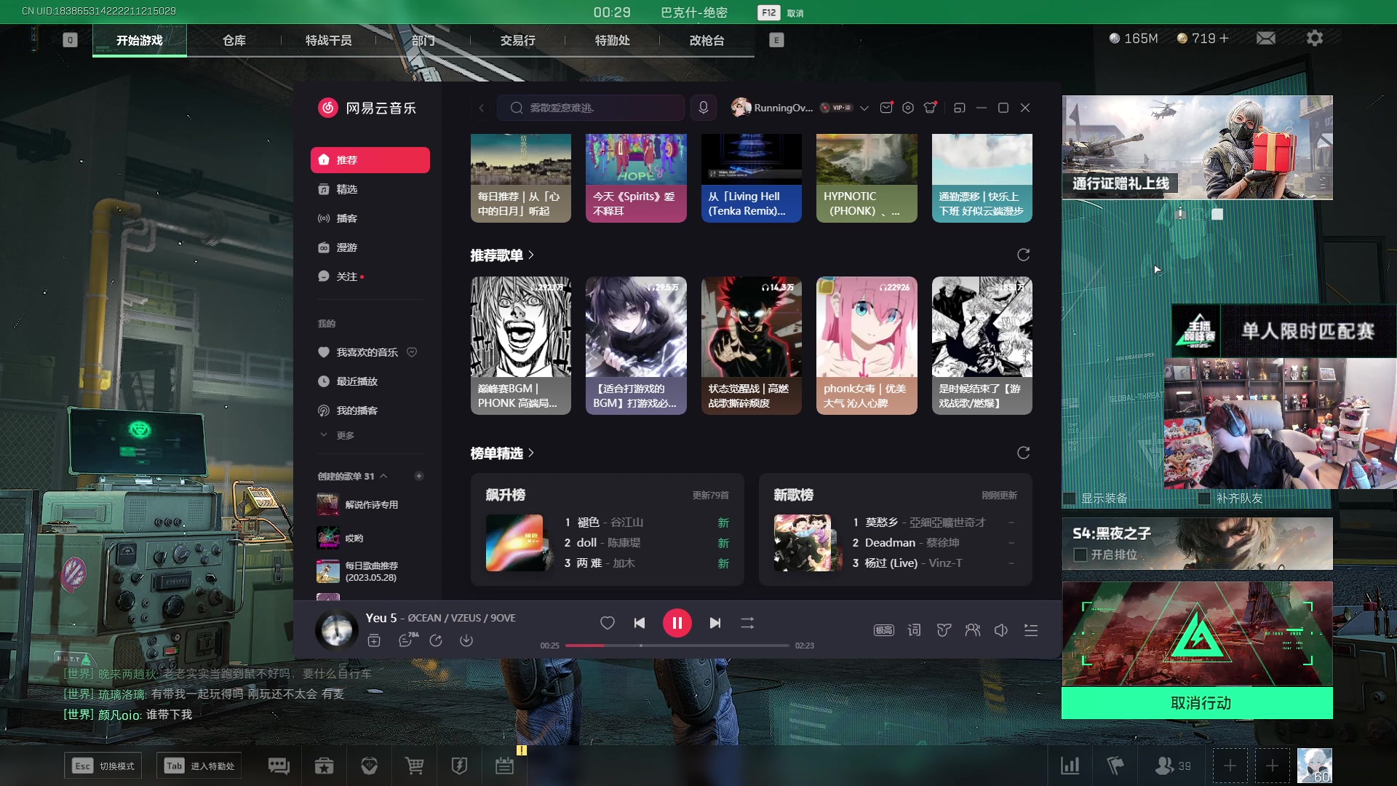The image size is (1397, 786).
Task: Refresh the 推荐歌单 recommendations
Action: click(x=1024, y=255)
